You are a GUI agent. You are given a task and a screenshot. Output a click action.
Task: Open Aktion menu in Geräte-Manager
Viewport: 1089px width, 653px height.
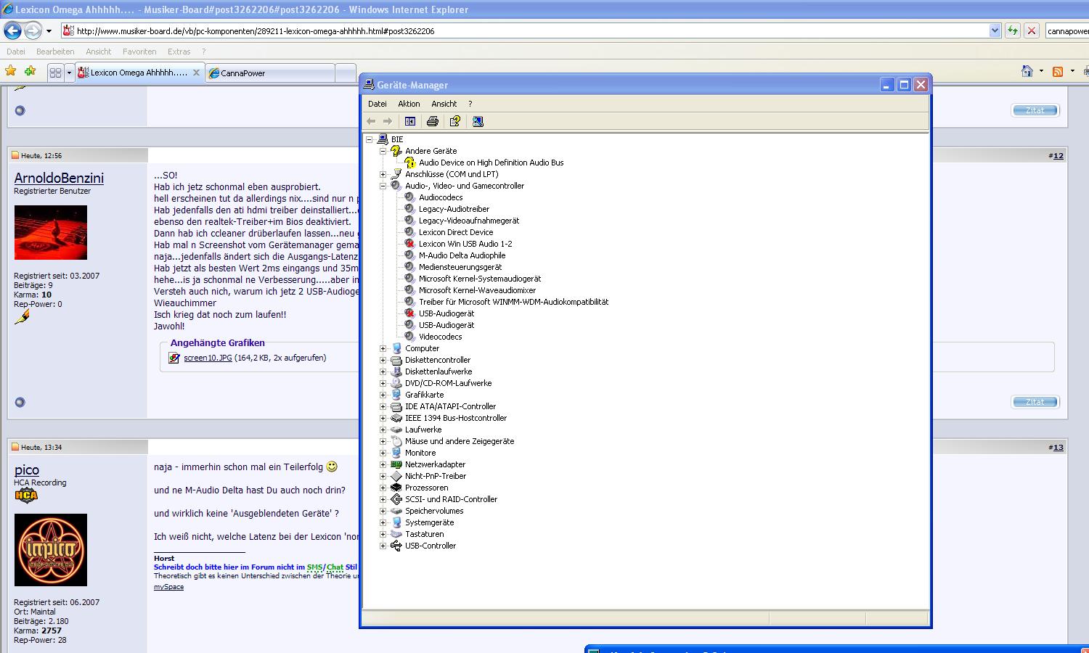[409, 104]
